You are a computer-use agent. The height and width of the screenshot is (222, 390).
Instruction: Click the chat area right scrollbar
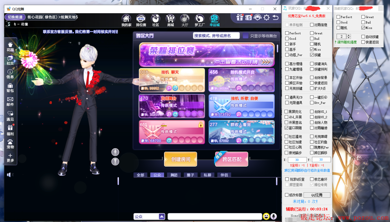pyautogui.click(x=277, y=181)
